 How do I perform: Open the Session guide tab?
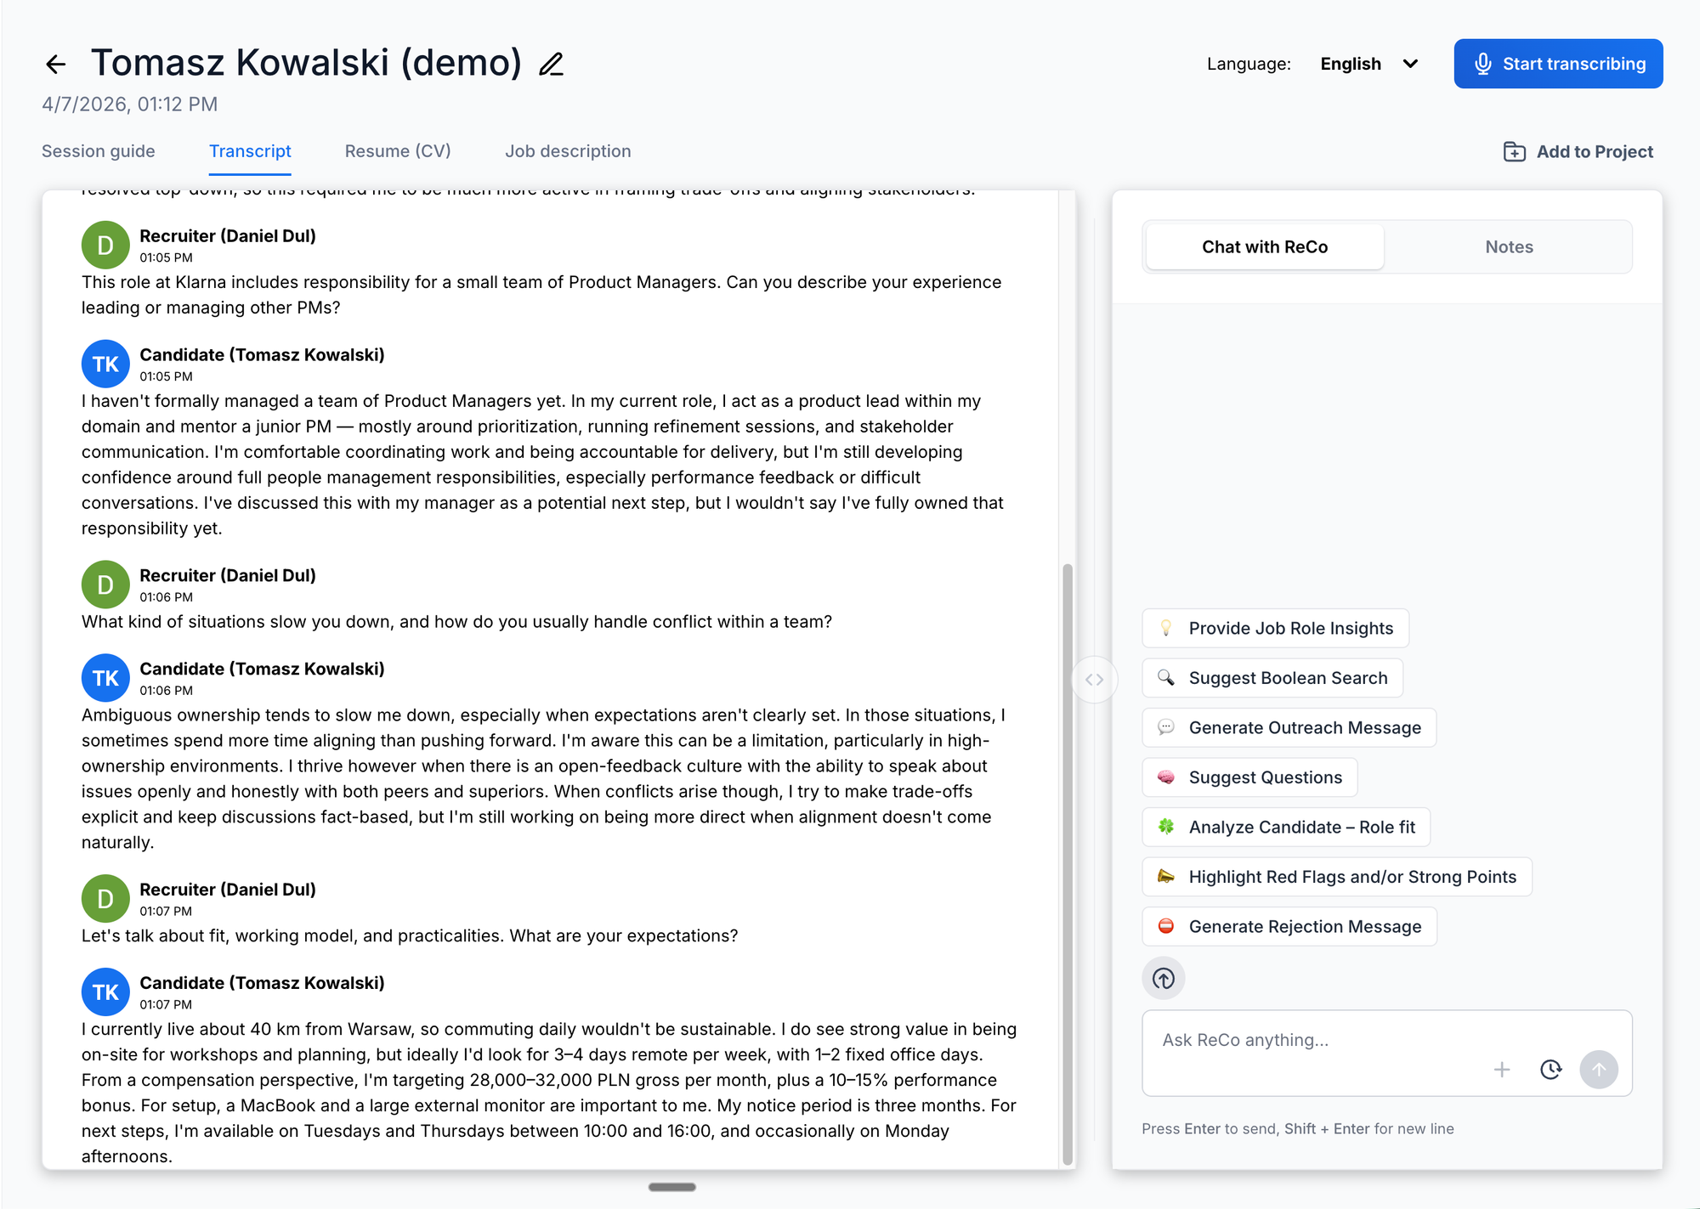click(x=99, y=151)
